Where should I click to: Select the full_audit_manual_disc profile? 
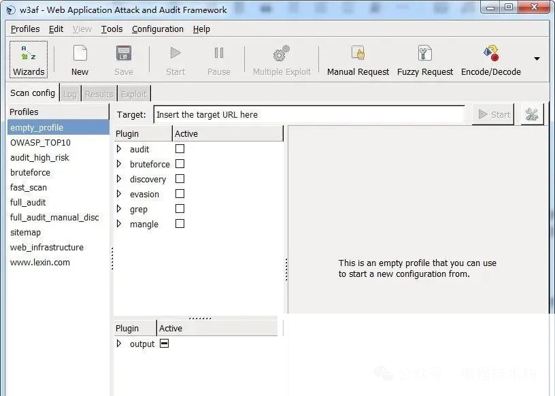tap(58, 217)
